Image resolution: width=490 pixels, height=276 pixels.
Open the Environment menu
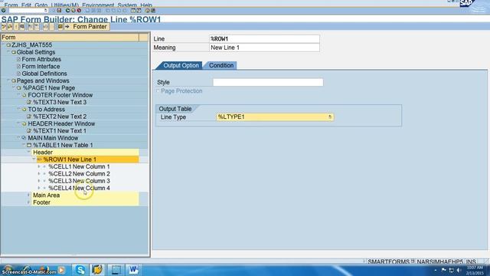[x=98, y=5]
